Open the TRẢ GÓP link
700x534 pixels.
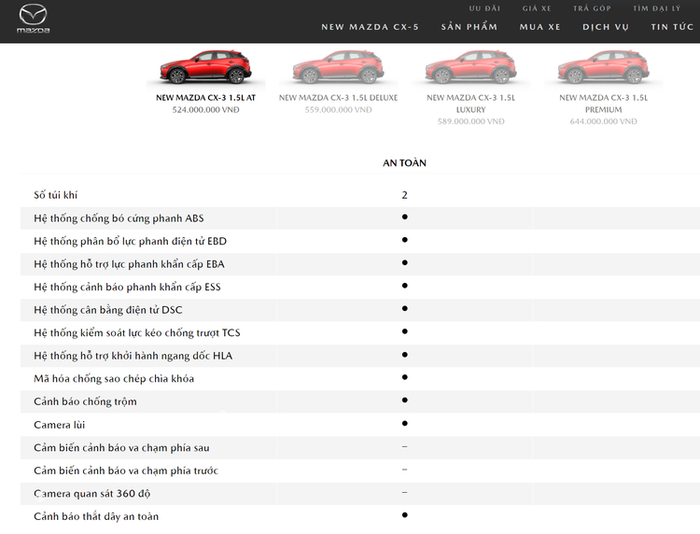[x=592, y=8]
